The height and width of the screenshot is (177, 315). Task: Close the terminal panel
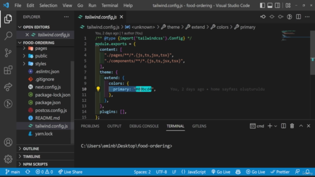(x=309, y=126)
